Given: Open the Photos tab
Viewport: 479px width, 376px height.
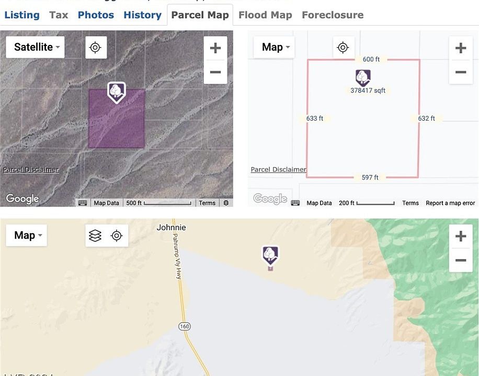Looking at the screenshot, I should click(96, 15).
